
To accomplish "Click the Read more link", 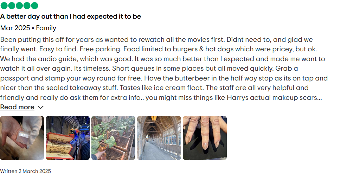I will (17, 107).
